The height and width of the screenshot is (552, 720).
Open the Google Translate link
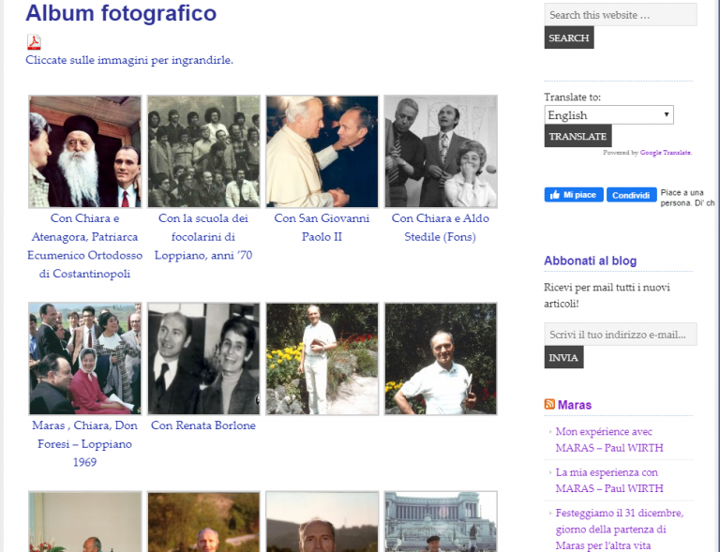pyautogui.click(x=666, y=153)
